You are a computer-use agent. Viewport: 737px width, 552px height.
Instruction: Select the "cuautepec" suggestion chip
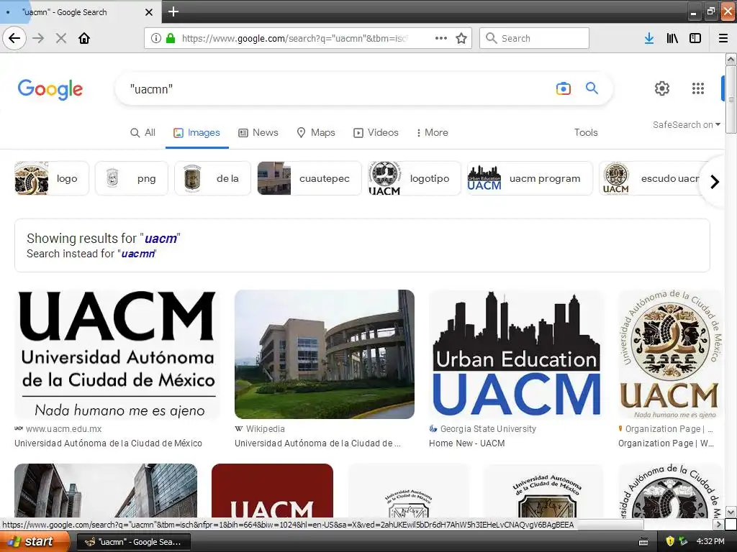click(309, 178)
